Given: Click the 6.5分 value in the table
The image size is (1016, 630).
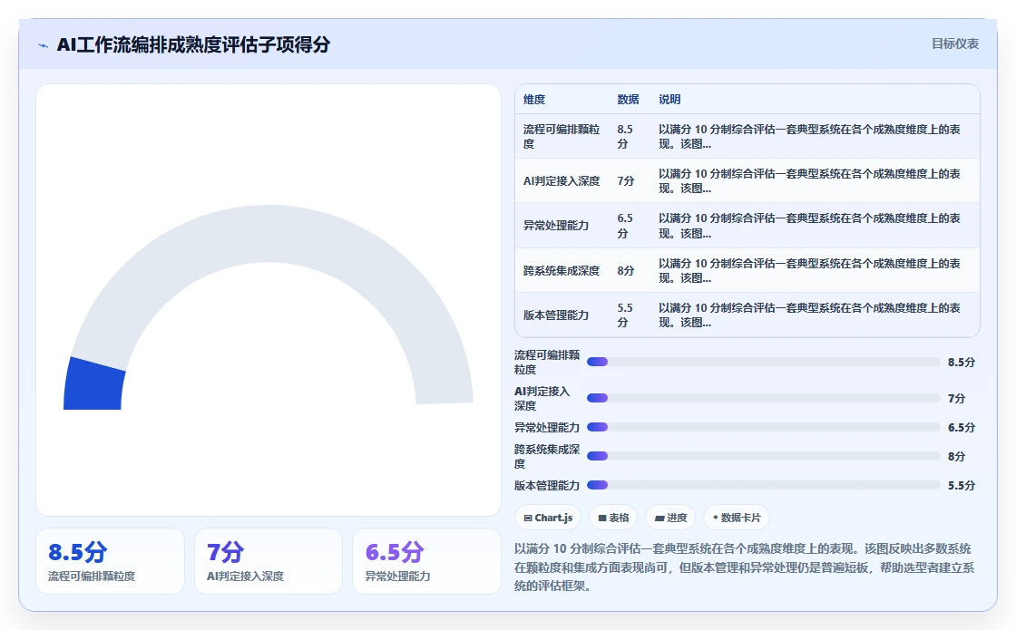Looking at the screenshot, I should click(x=625, y=226).
